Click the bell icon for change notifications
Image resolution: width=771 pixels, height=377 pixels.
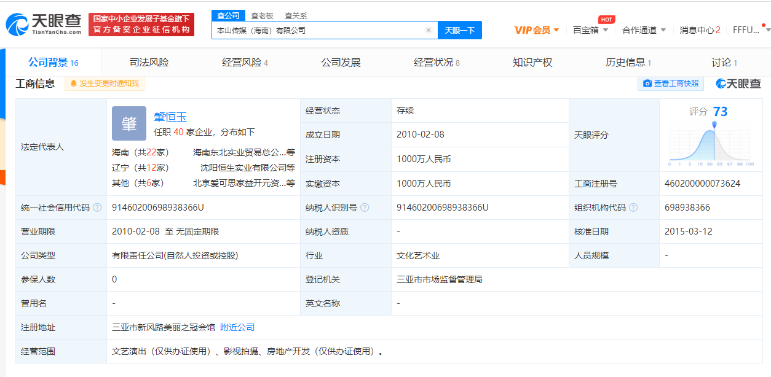74,84
